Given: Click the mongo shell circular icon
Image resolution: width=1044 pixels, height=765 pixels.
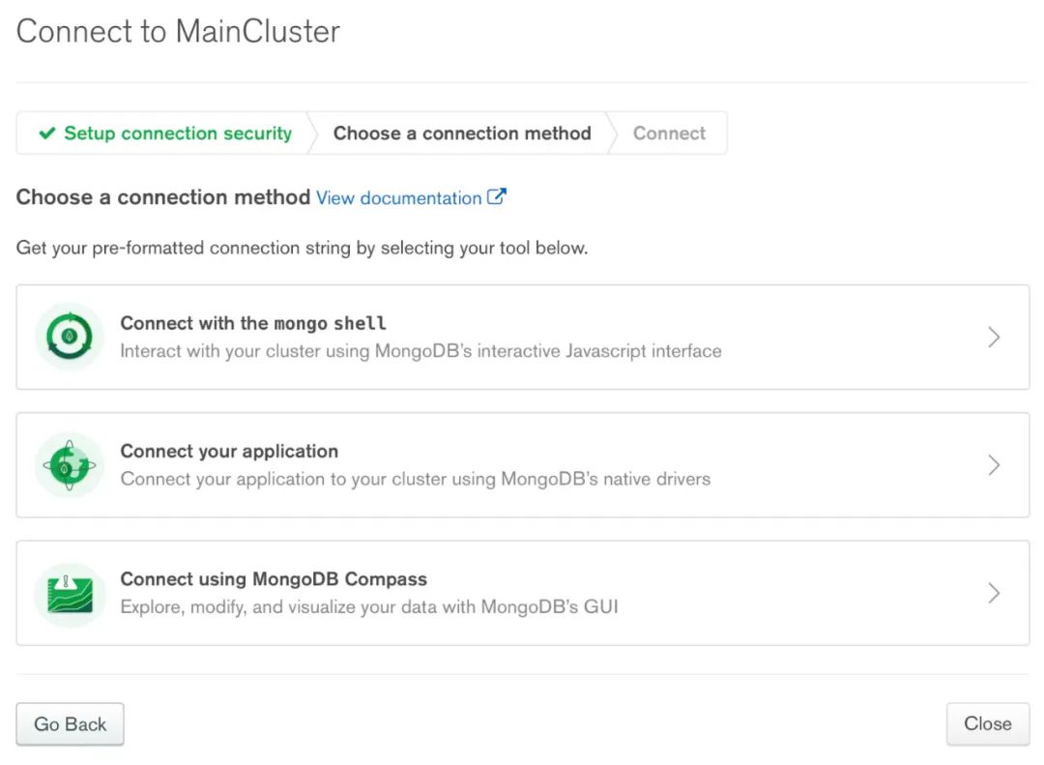Looking at the screenshot, I should [70, 337].
